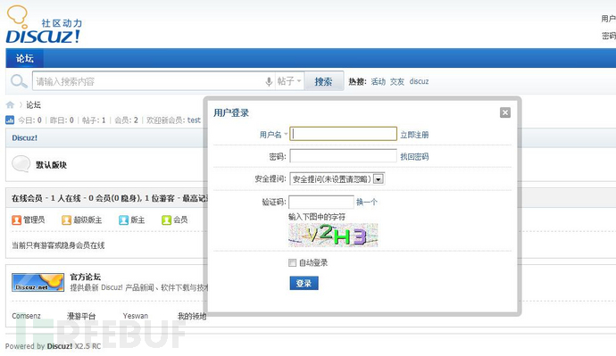Click the Comsenz friend link
Image resolution: width=616 pixels, height=356 pixels.
pyautogui.click(x=26, y=316)
